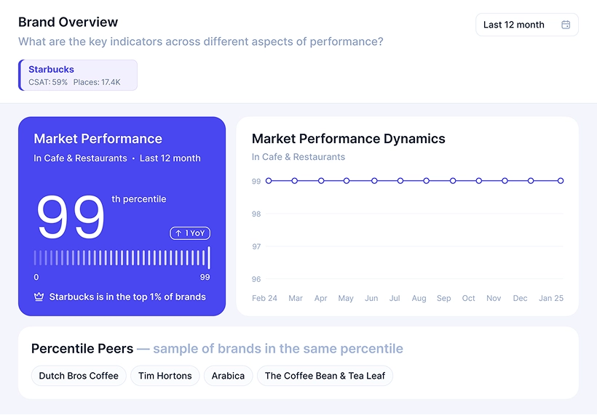Open the Arabica brand chip
Viewport: 597px width, 415px height.
pos(228,376)
